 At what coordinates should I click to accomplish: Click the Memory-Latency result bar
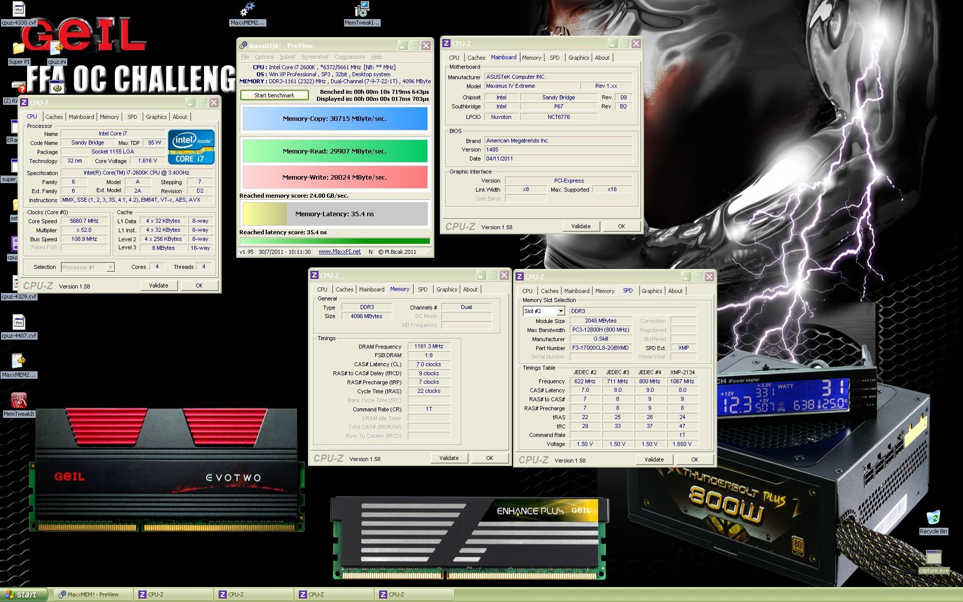(335, 214)
